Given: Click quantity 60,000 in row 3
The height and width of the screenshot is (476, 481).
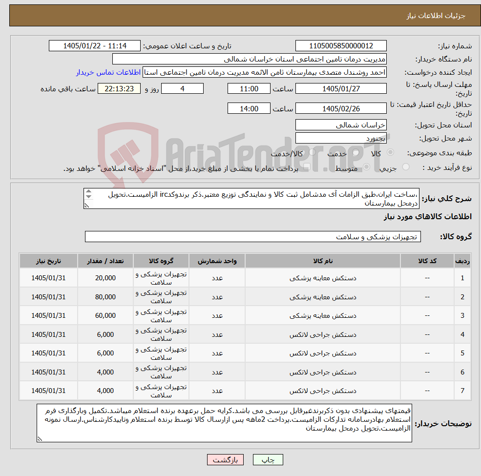Looking at the screenshot, I should 105,315.
